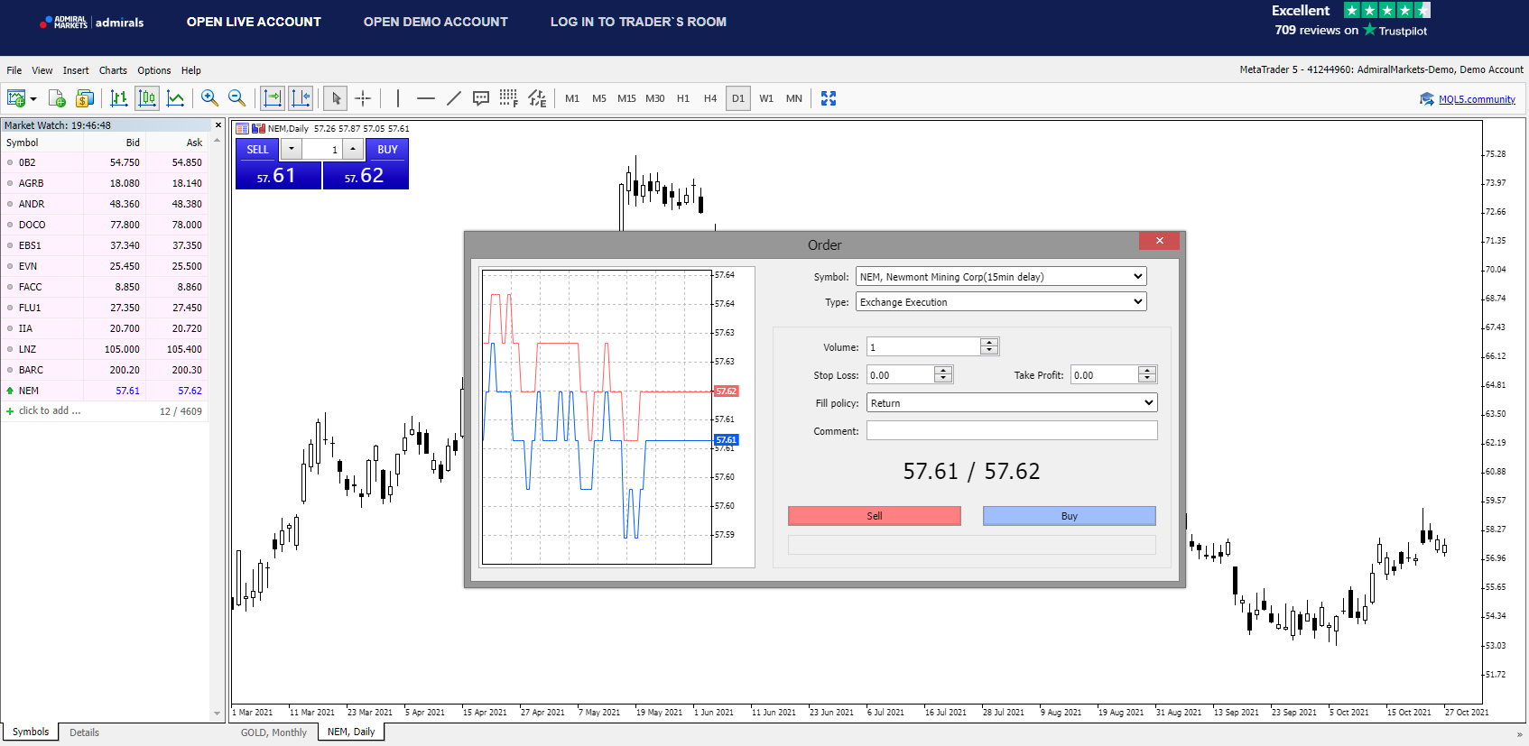Select the NEM row in Market Watch

(x=105, y=391)
